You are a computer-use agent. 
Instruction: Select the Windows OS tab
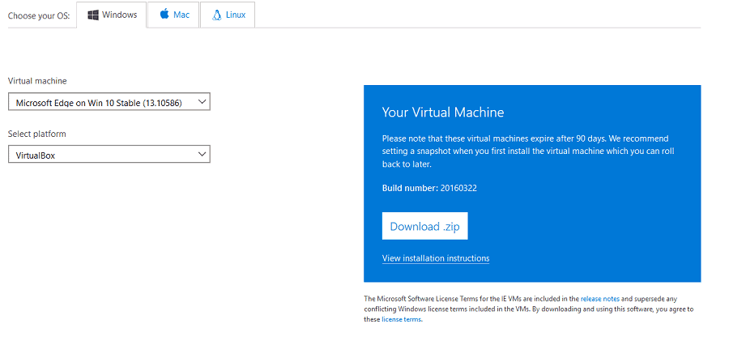point(112,15)
